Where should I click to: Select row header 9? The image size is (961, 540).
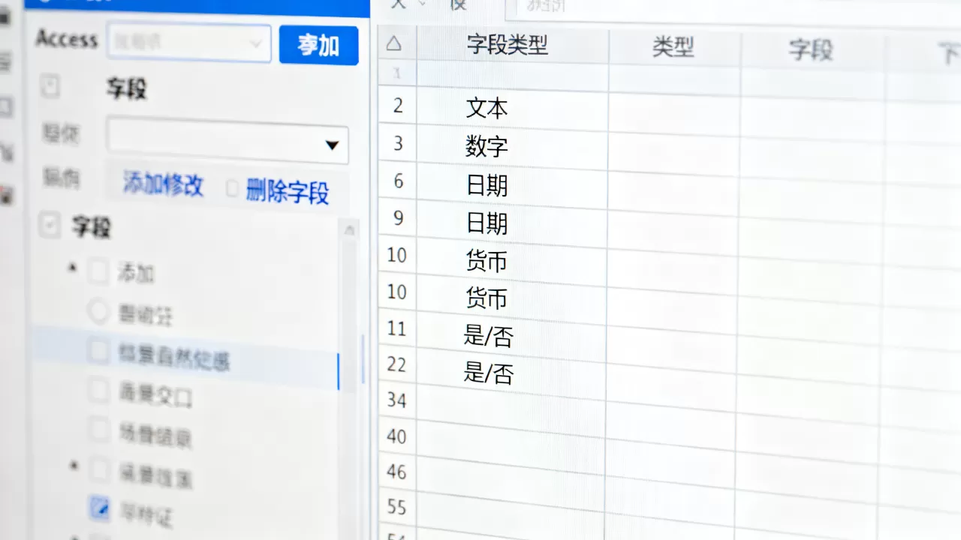tap(398, 218)
